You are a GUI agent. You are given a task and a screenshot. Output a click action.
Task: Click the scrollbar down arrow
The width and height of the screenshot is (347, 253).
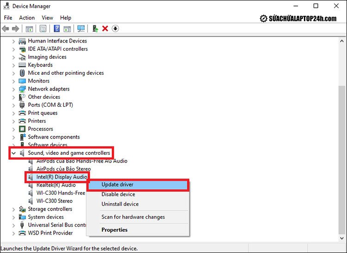tap(342, 238)
